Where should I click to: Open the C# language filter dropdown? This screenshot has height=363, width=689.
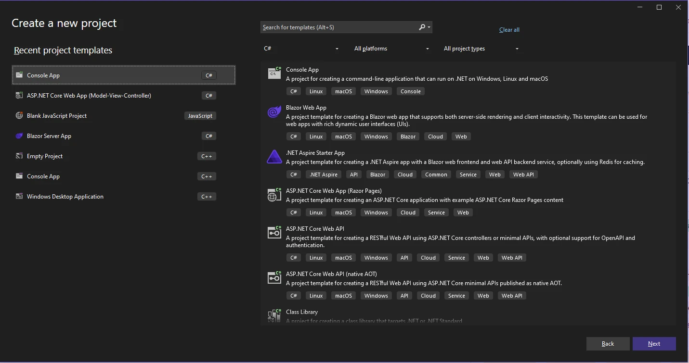[301, 49]
